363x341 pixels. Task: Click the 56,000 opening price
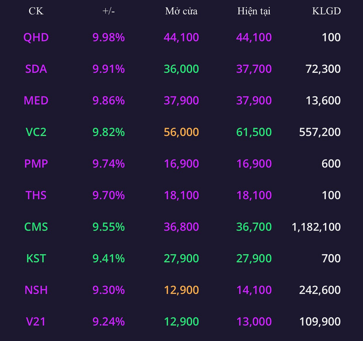click(x=181, y=132)
